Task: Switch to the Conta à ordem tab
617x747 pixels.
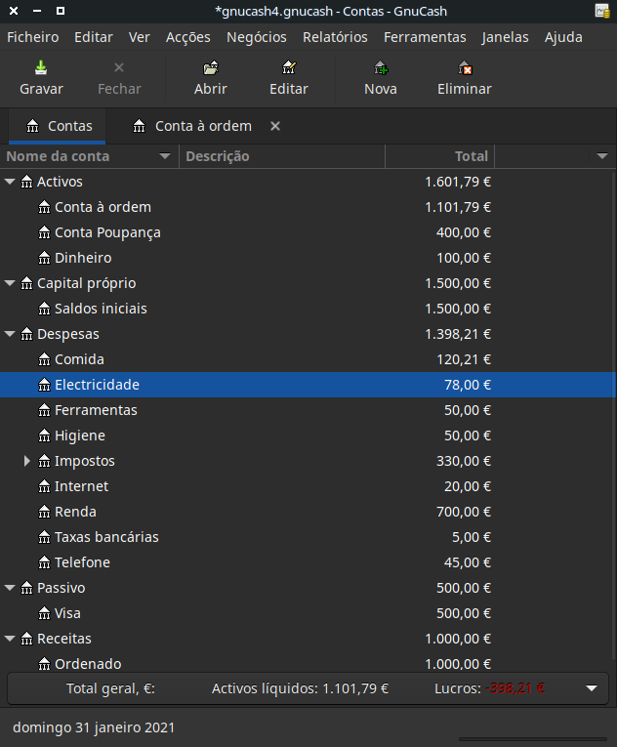Action: click(202, 126)
